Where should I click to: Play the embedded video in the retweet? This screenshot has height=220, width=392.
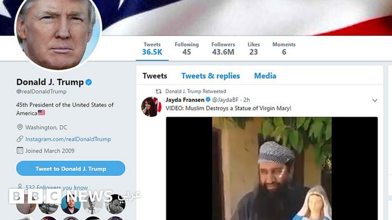pyautogui.click(x=272, y=168)
